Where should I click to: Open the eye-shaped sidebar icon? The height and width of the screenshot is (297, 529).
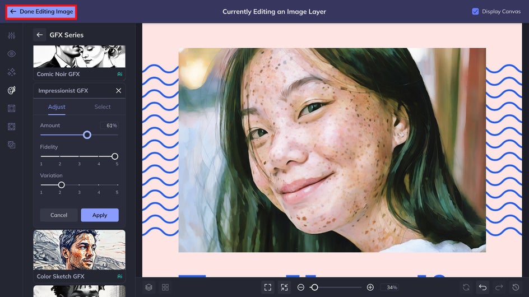11,54
